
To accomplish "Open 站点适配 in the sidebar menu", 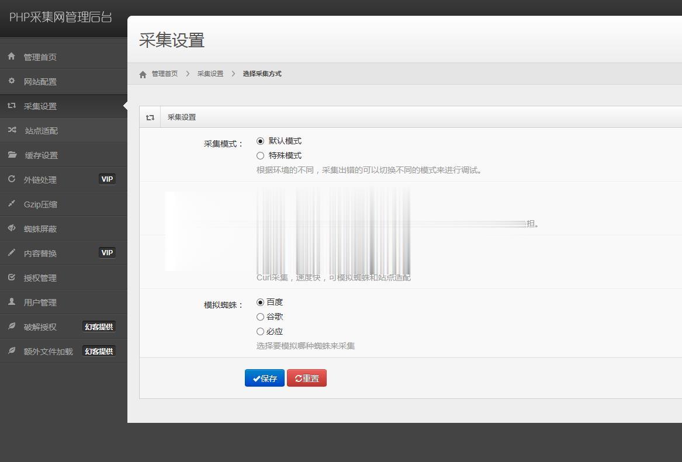I will [64, 130].
